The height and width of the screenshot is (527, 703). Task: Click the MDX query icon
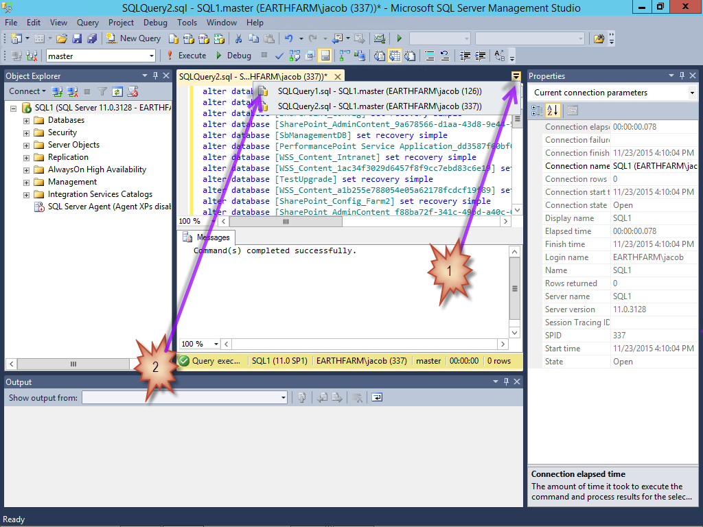tap(189, 39)
